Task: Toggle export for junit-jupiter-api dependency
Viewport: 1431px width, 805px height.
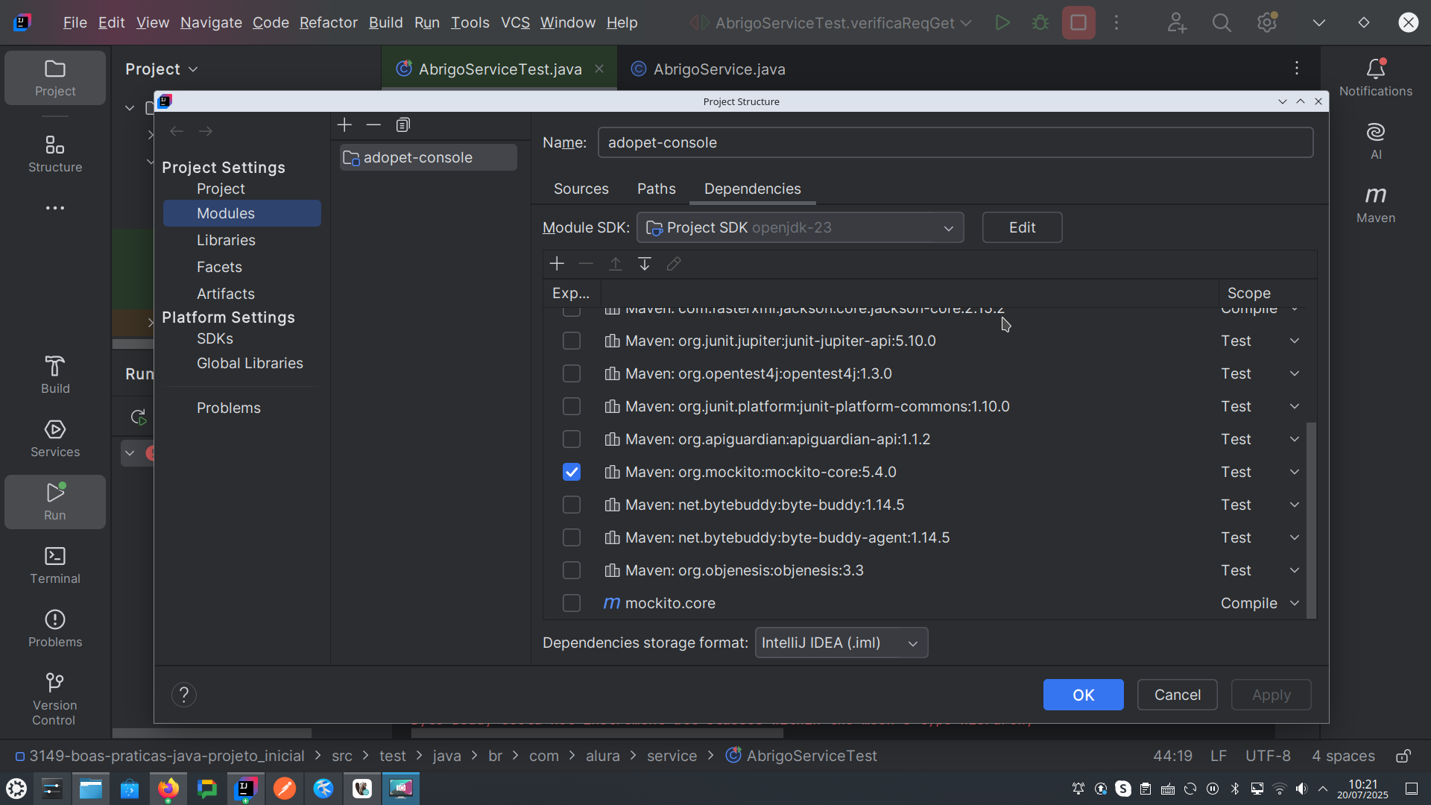Action: pos(572,341)
